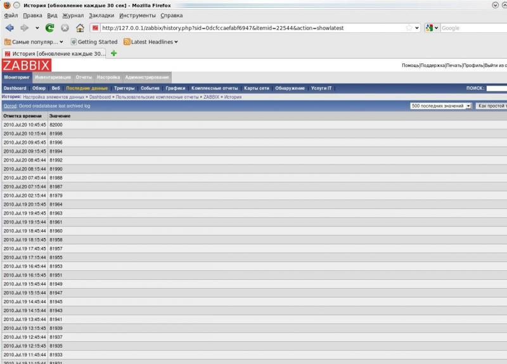Open the ZABBIX breadcrumb history link
This screenshot has width=507, height=364.
(211, 97)
